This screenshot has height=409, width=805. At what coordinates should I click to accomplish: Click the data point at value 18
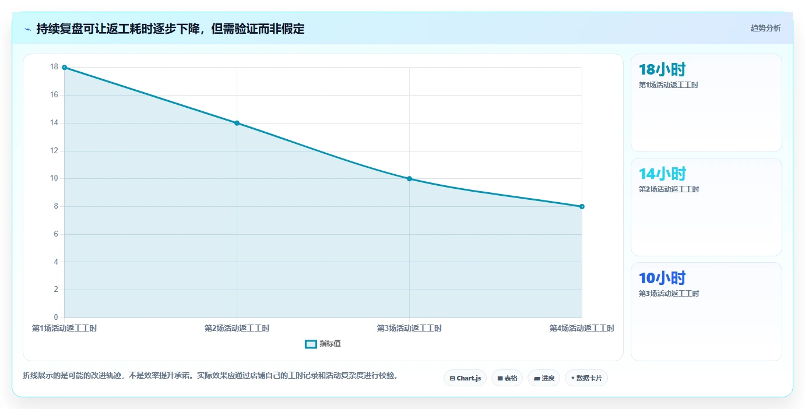point(64,68)
